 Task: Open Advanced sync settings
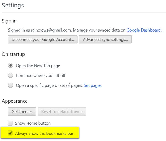click(105, 40)
